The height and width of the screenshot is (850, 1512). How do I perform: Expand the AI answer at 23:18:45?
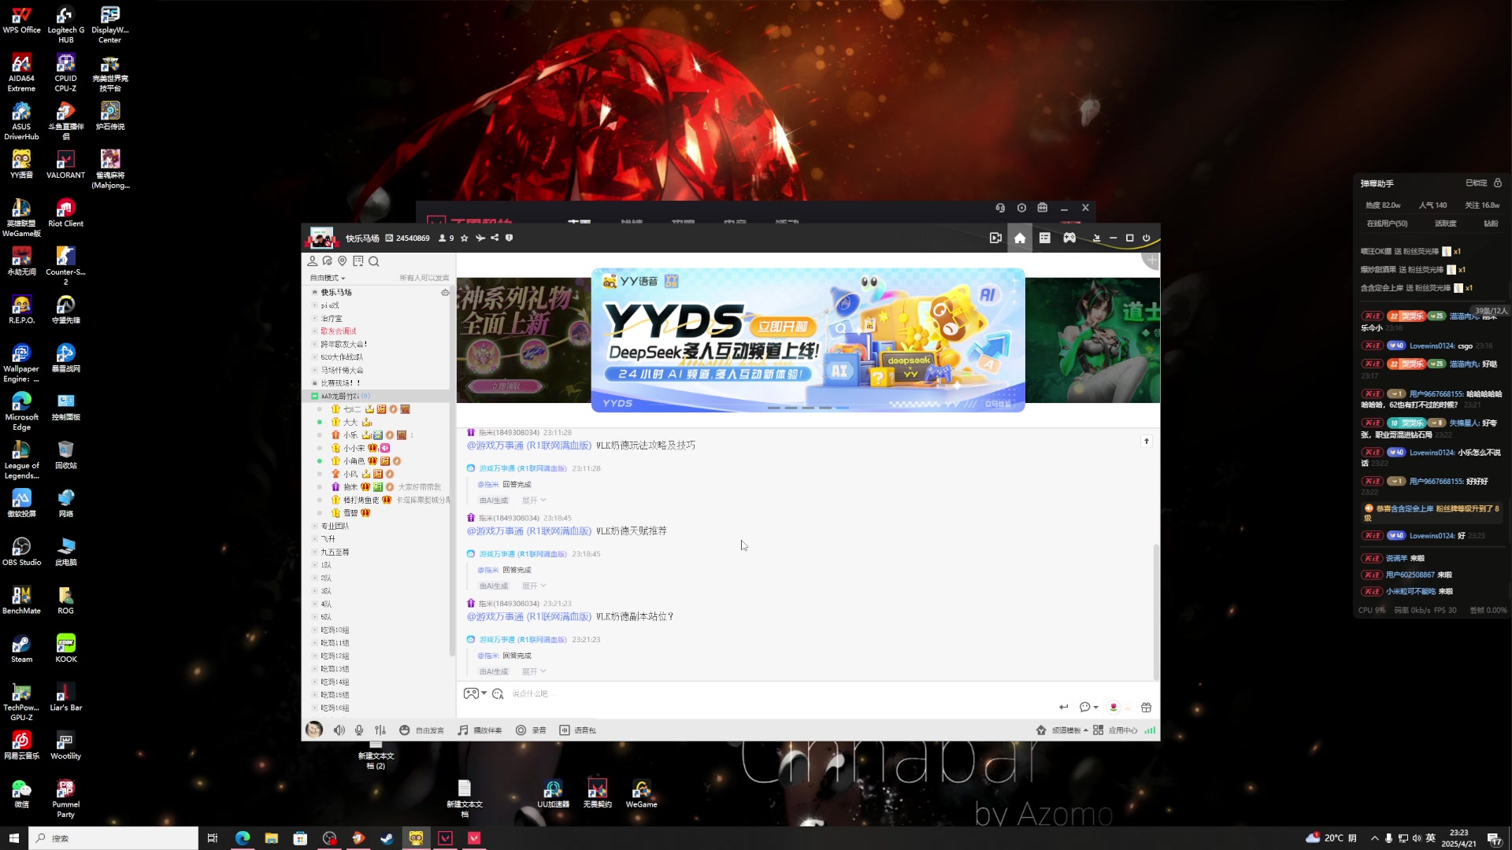pyautogui.click(x=533, y=586)
